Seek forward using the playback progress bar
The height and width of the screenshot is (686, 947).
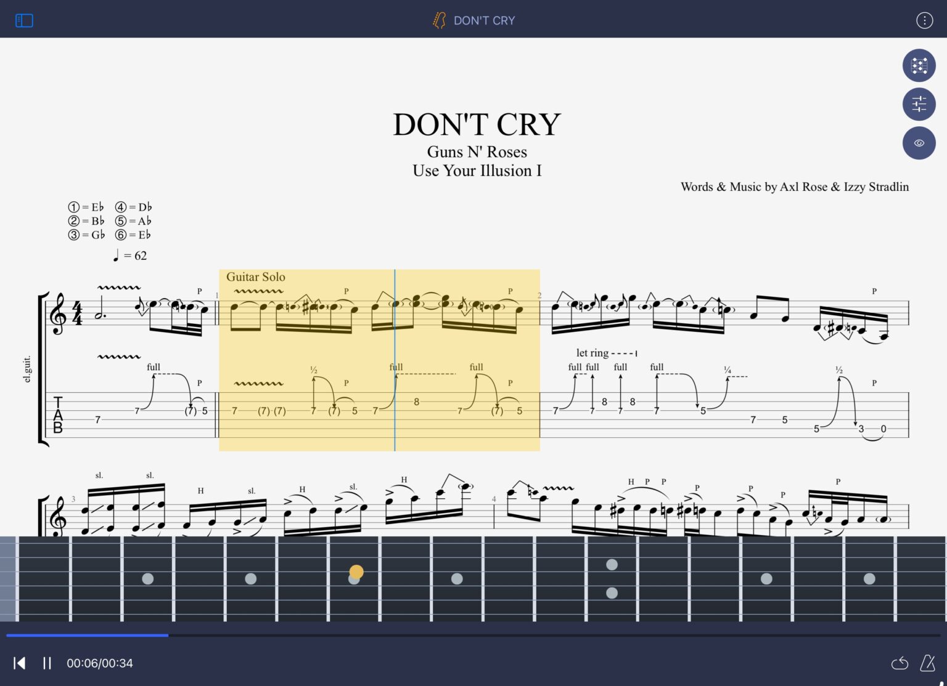pos(370,635)
